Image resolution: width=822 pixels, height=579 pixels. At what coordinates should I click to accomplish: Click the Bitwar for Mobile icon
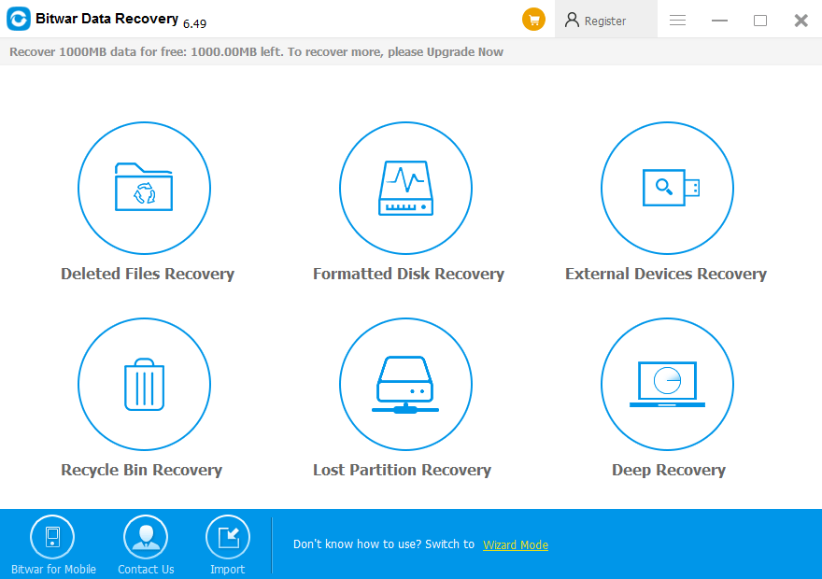click(52, 537)
